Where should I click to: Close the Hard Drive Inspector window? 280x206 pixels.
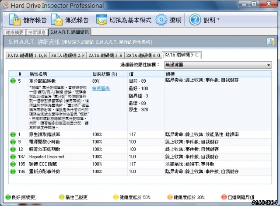(x=269, y=4)
